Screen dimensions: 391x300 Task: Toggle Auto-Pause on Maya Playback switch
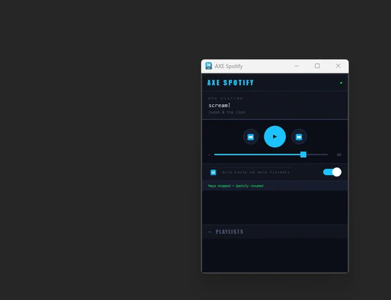click(332, 172)
